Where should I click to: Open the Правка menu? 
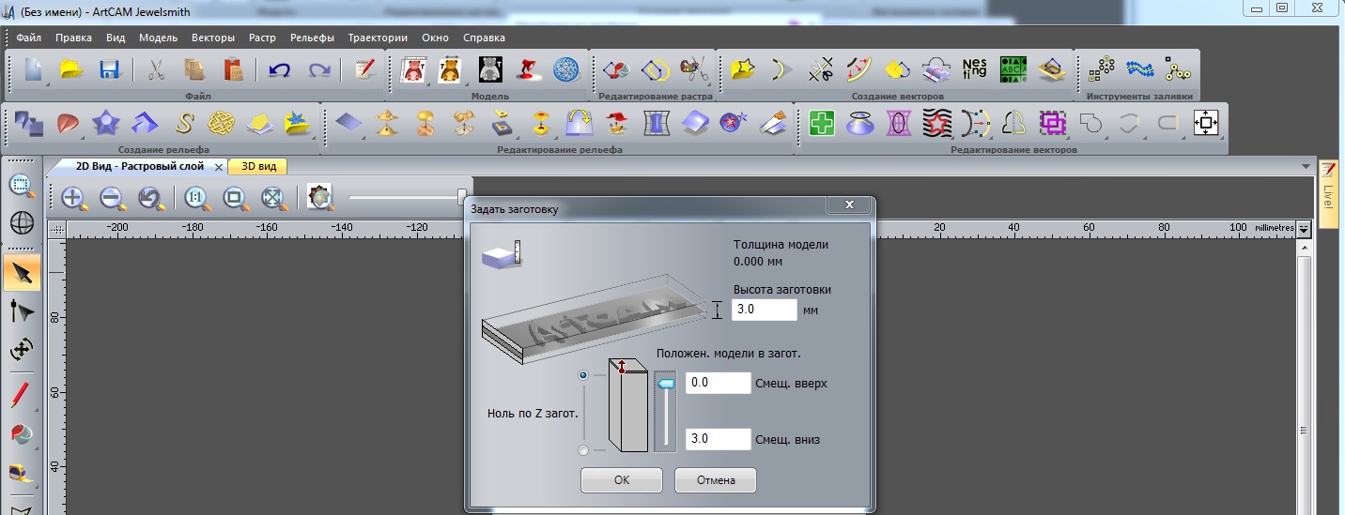pyautogui.click(x=73, y=38)
